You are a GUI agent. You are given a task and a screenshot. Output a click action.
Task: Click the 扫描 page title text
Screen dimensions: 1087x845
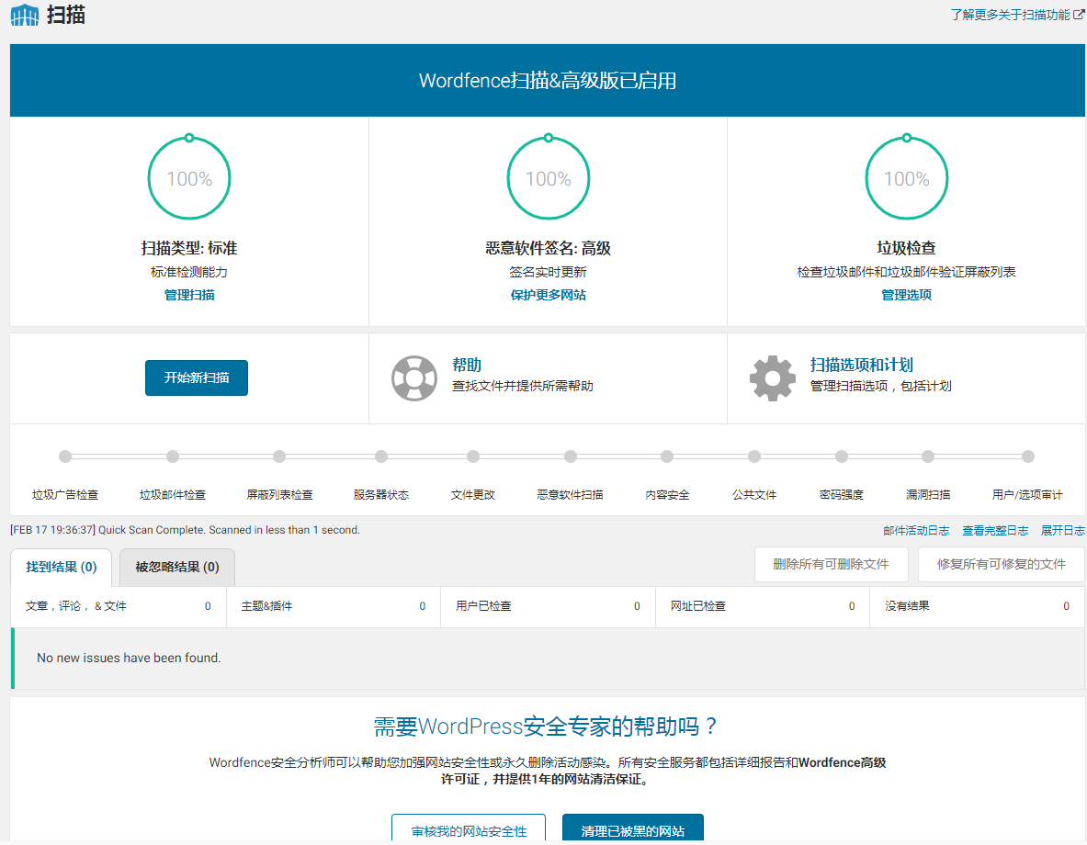[66, 15]
